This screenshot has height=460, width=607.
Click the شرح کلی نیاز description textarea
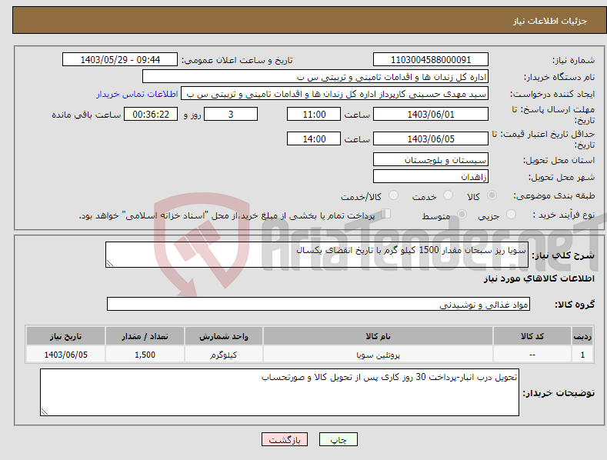[317, 255]
